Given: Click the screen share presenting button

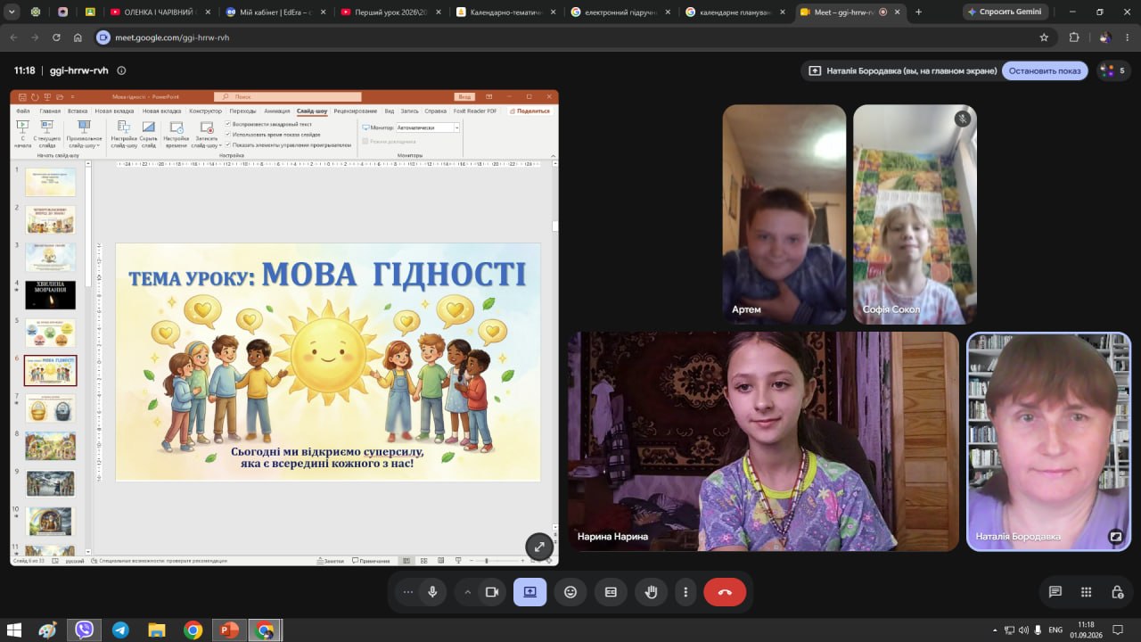Looking at the screenshot, I should [529, 592].
